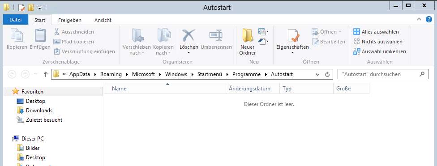This screenshot has width=437, height=166.
Task: Choose Nichts auswählen option
Action: [x=378, y=42]
